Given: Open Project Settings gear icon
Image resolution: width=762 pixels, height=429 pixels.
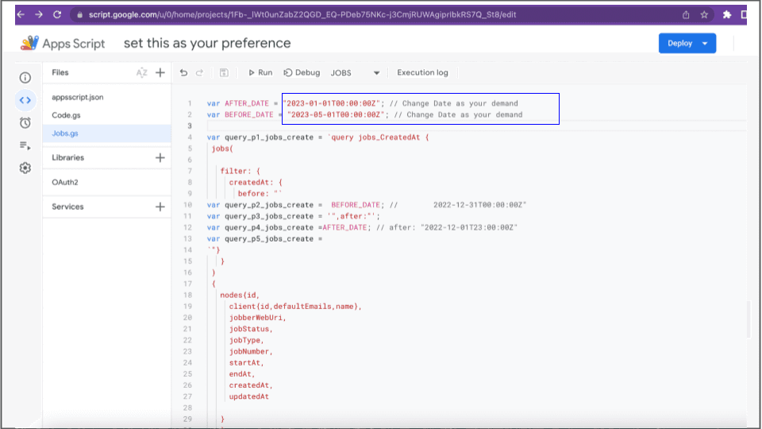Looking at the screenshot, I should click(25, 168).
